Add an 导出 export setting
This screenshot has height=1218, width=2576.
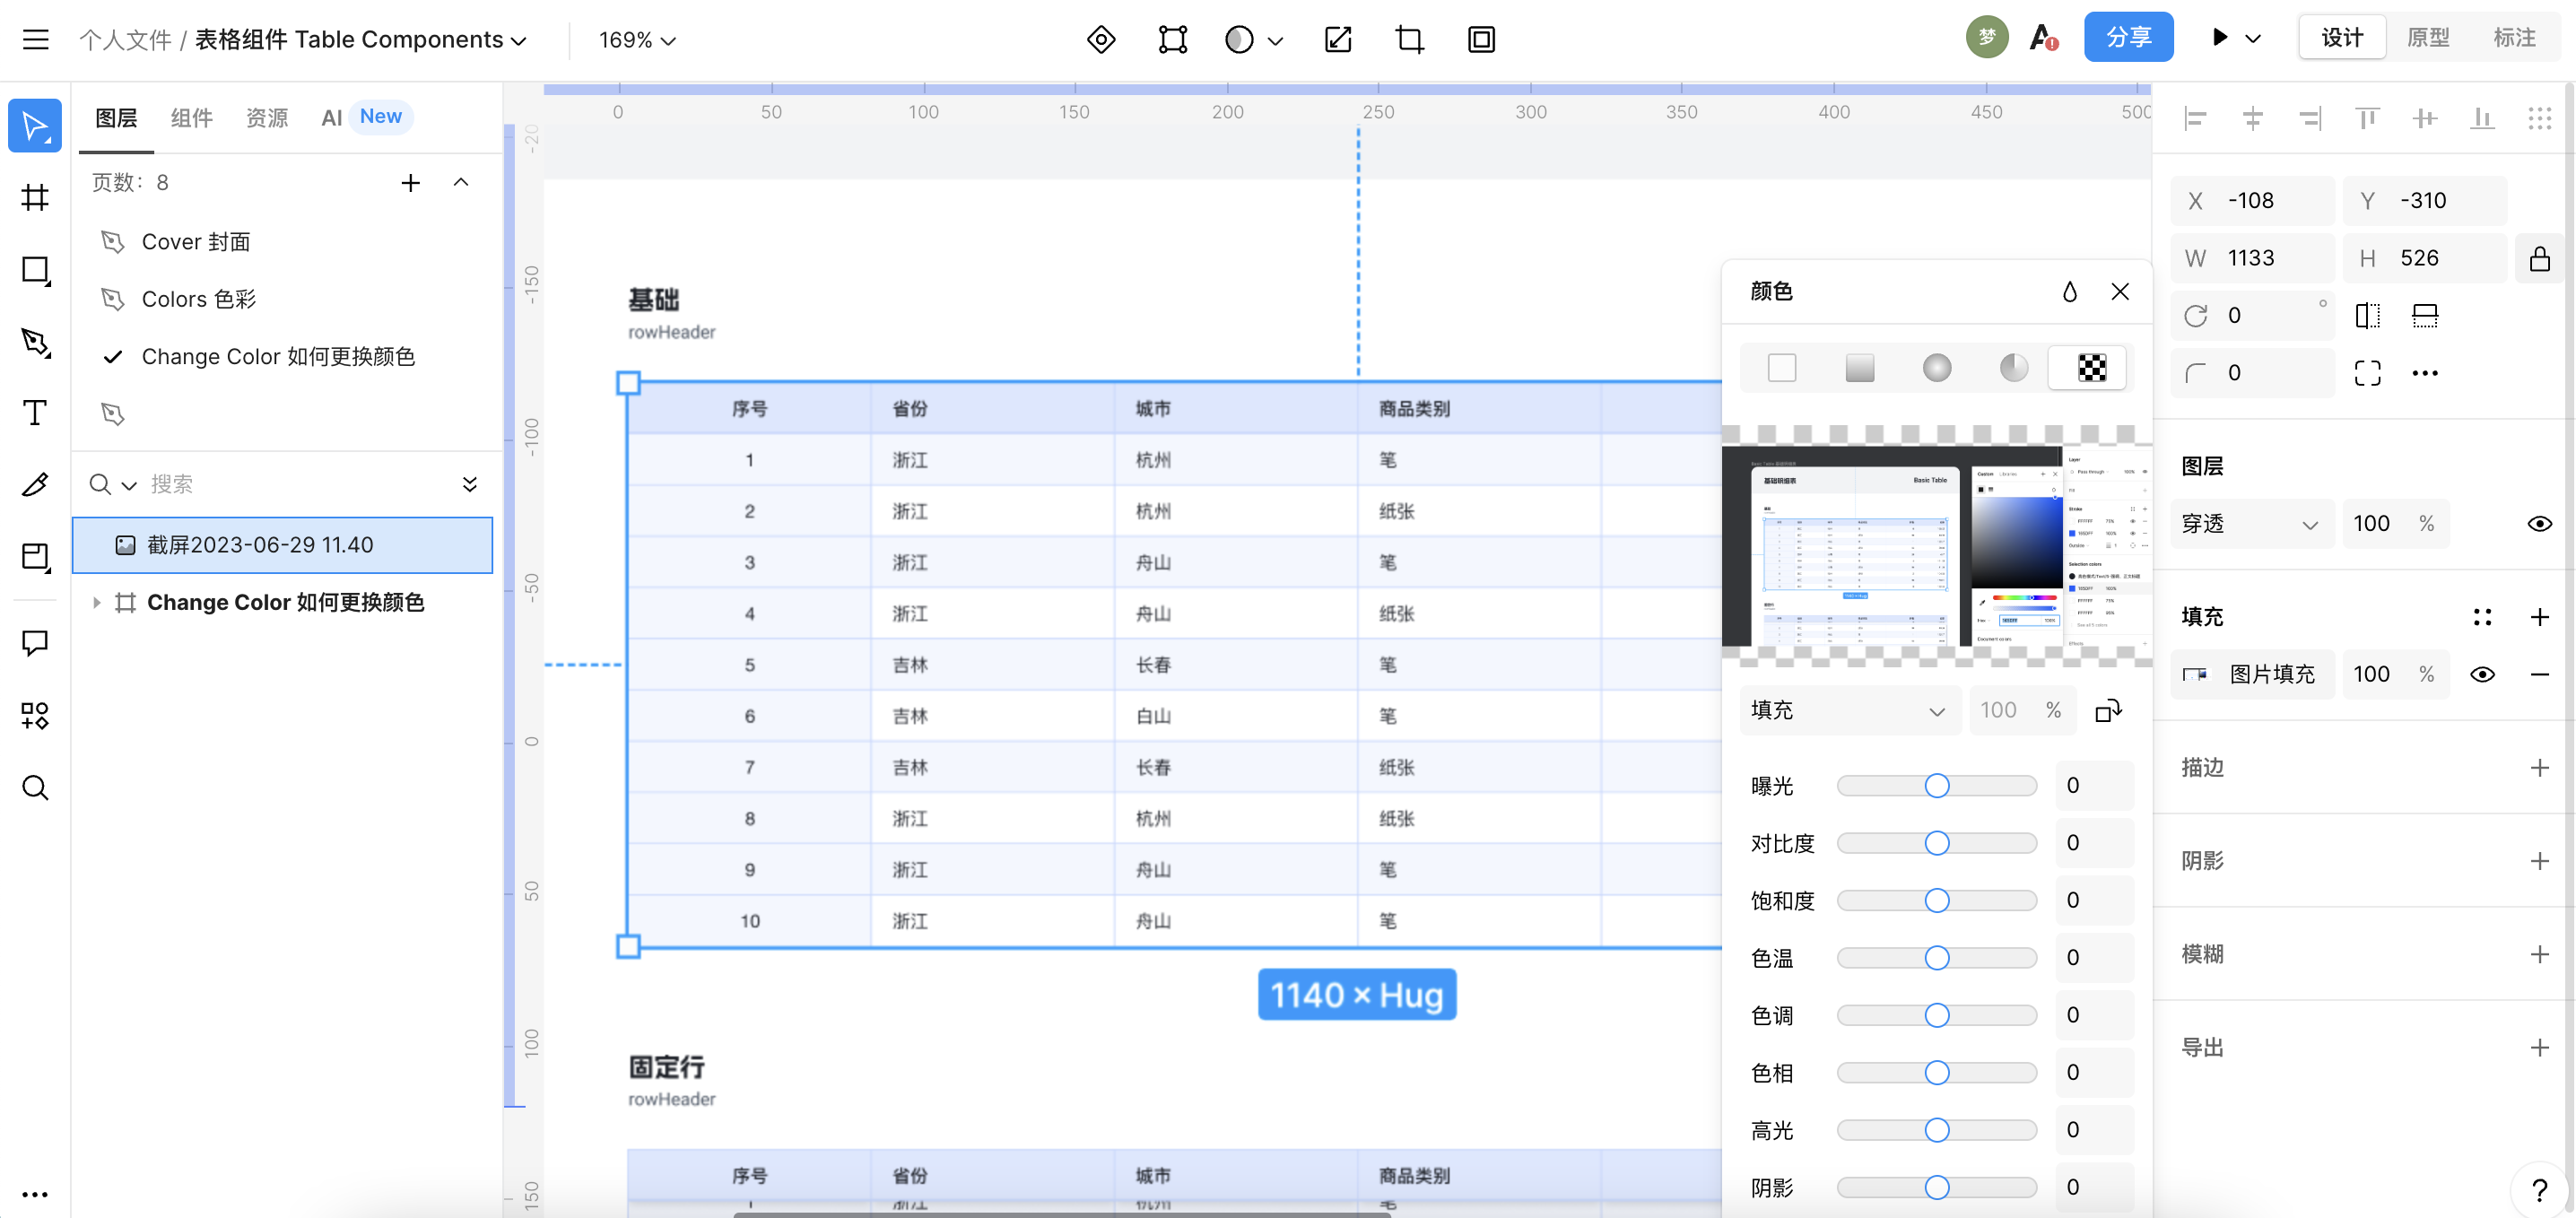2539,1048
